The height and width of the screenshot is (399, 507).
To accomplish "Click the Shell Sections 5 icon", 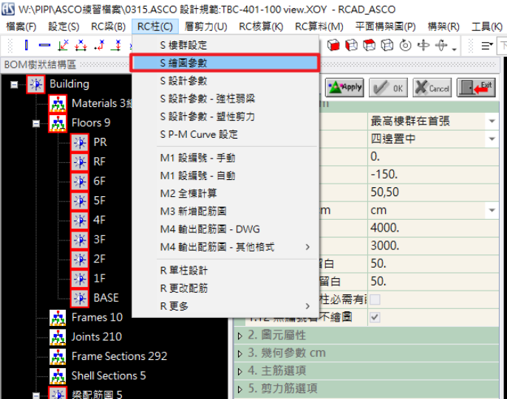I will point(58,375).
